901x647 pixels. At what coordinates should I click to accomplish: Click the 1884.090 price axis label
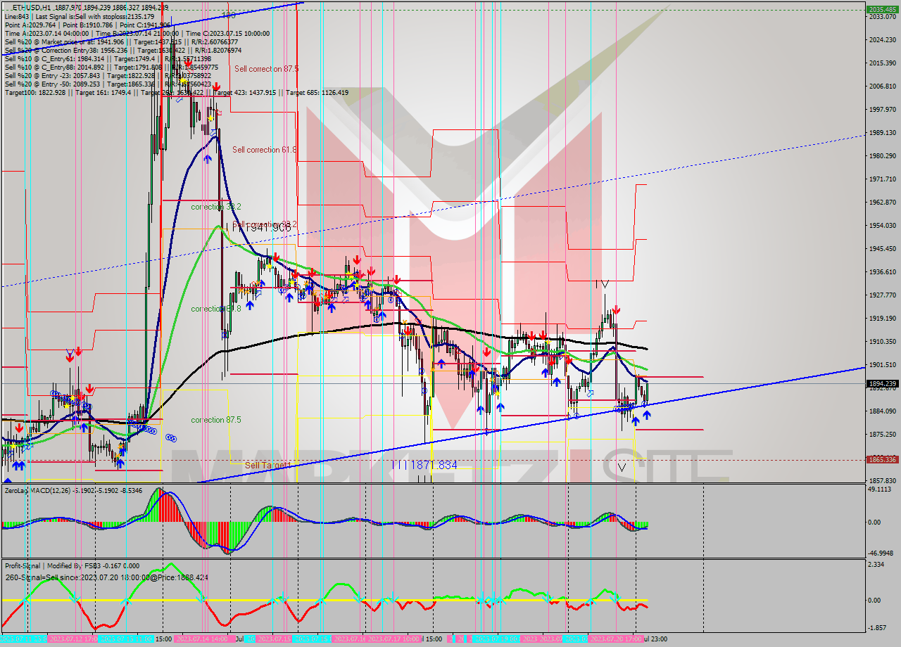click(882, 411)
